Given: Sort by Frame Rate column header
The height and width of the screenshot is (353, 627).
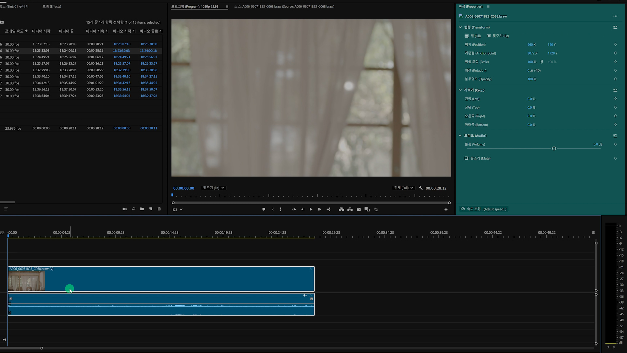Looking at the screenshot, I should [x=16, y=31].
